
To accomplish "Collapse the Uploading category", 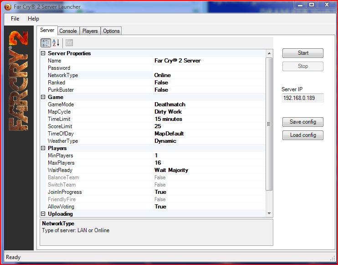I will click(x=43, y=214).
